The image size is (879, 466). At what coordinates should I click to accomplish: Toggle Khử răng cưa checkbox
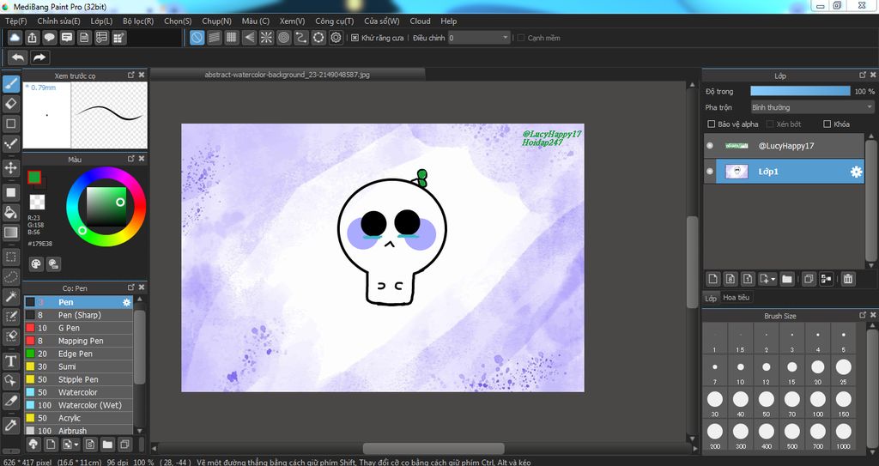[355, 38]
